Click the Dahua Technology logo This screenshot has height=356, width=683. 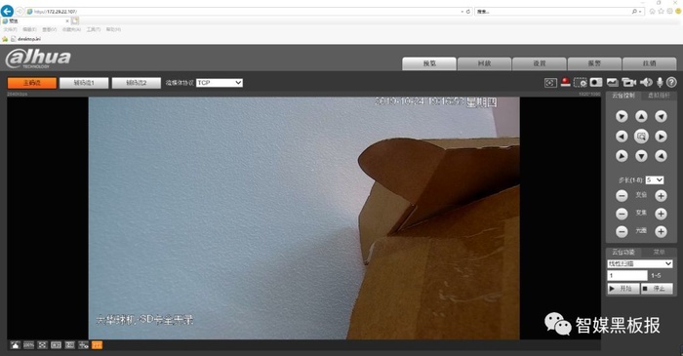point(38,59)
